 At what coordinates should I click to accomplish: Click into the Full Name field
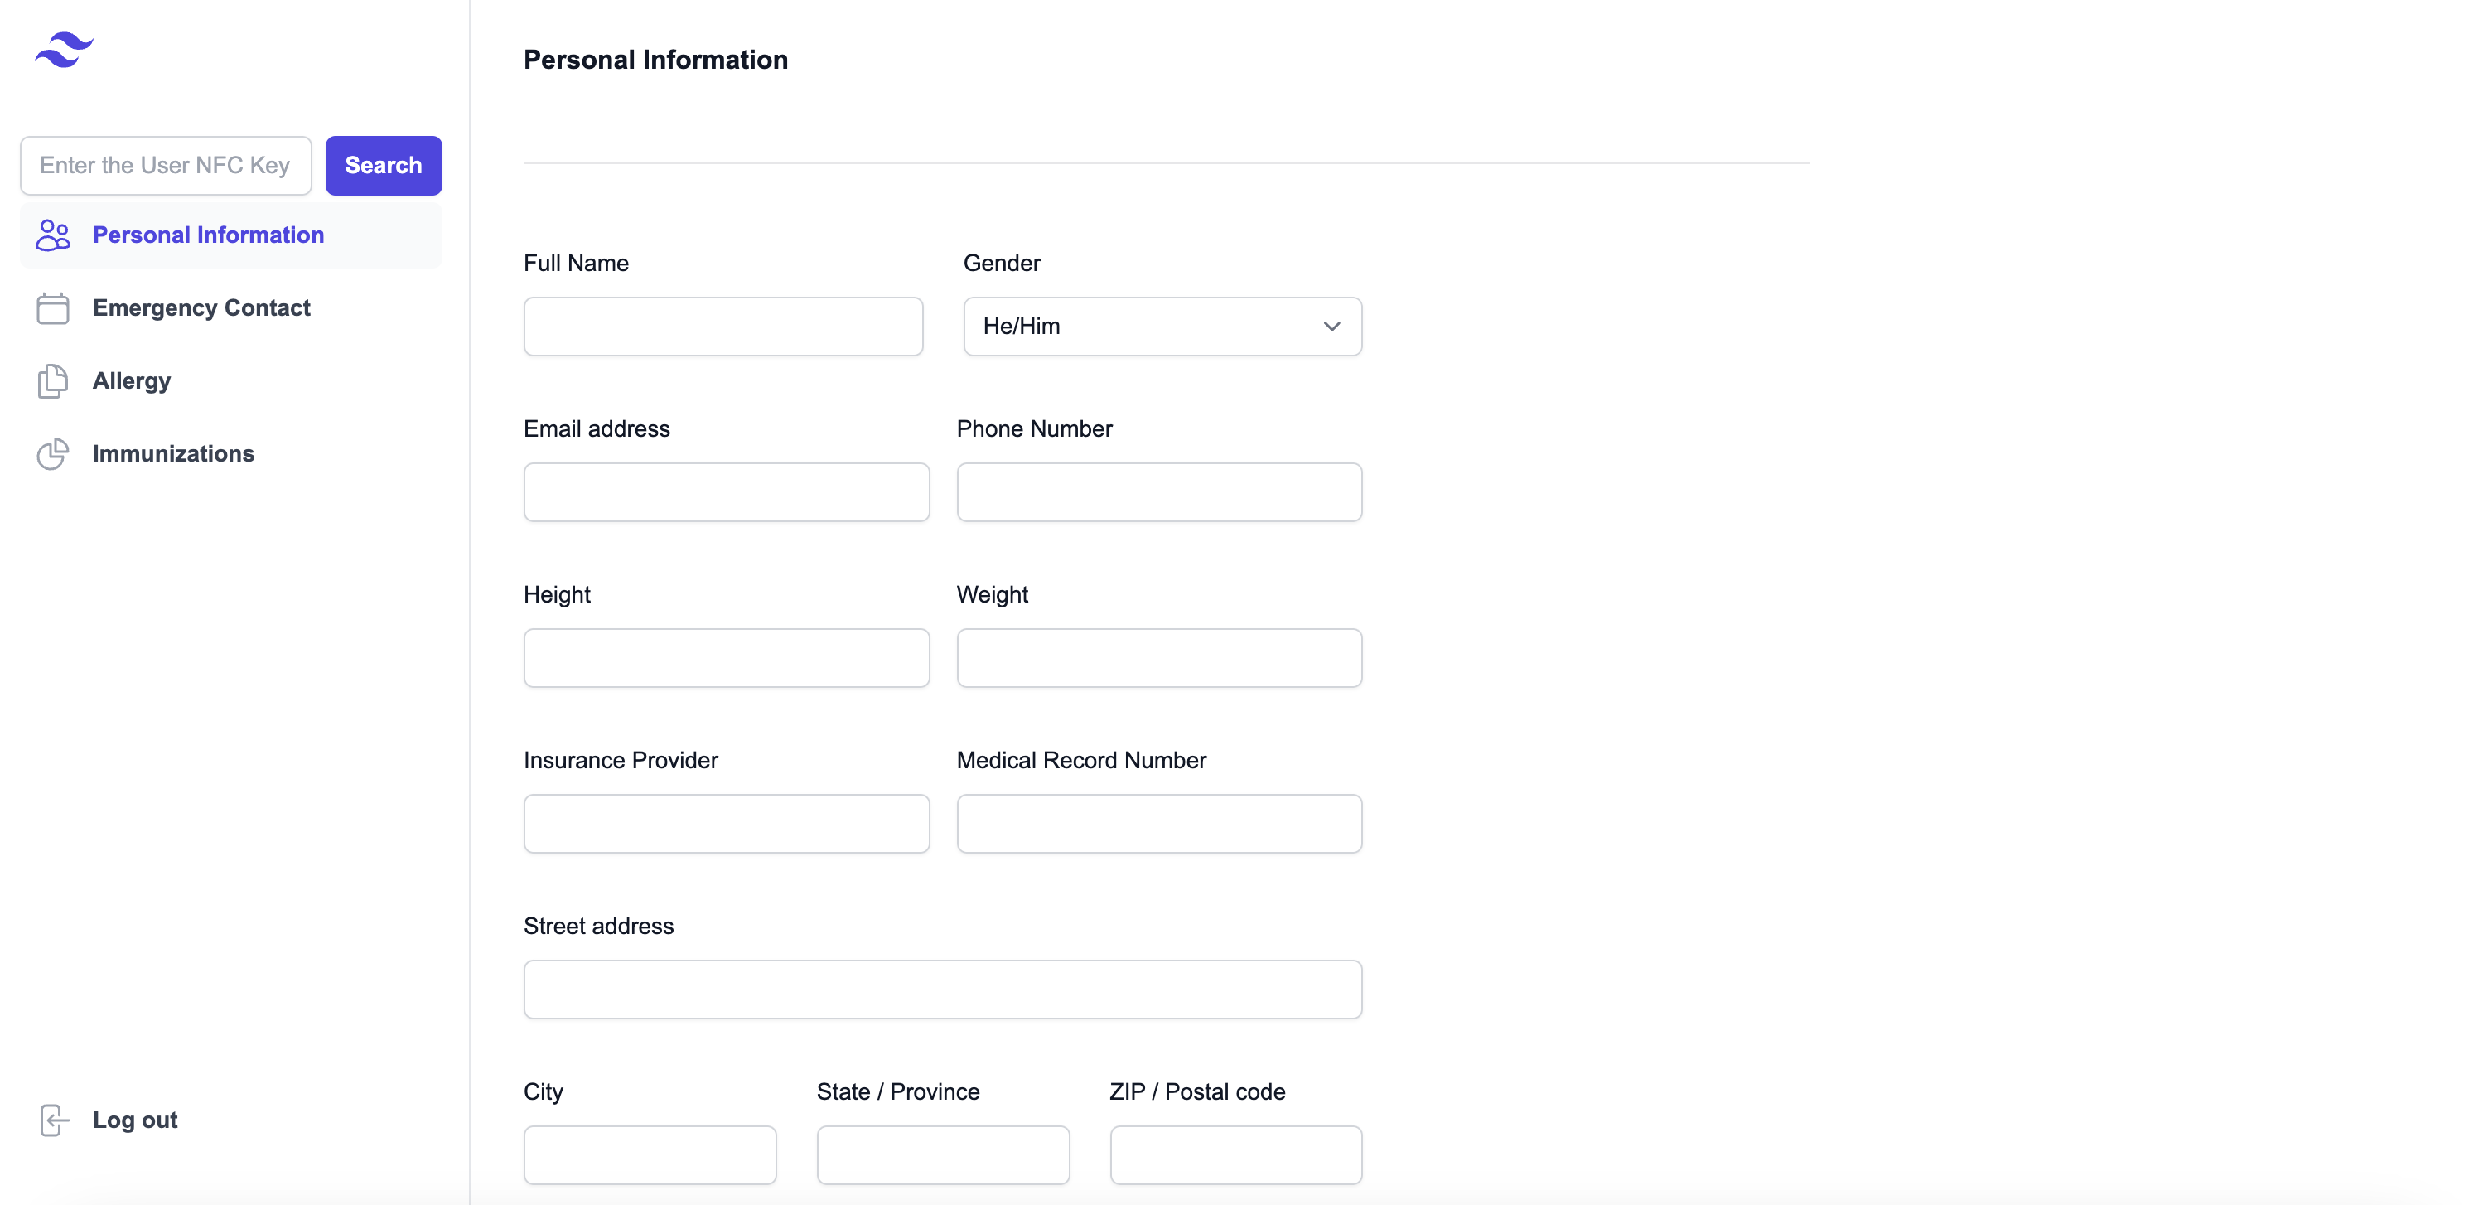pyautogui.click(x=722, y=327)
